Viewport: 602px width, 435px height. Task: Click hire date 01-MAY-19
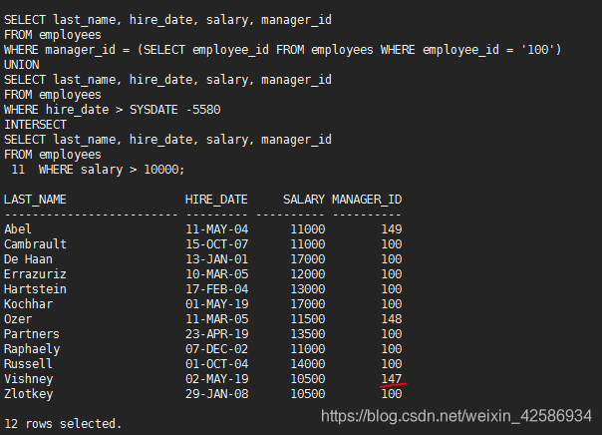click(217, 304)
